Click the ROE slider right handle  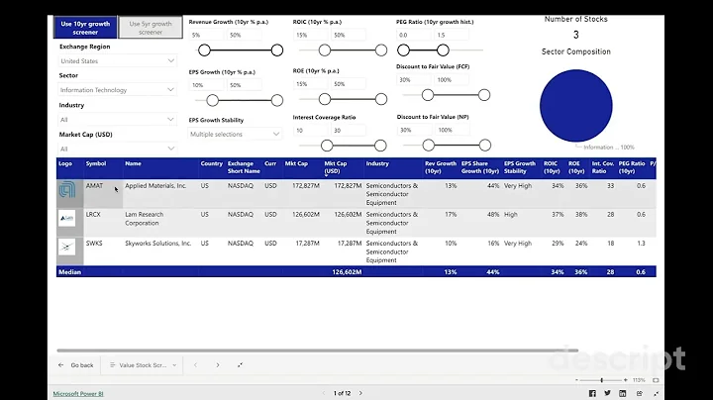(381, 99)
